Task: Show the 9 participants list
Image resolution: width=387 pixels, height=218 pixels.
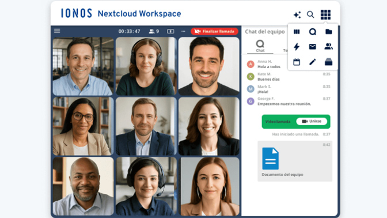Action: [x=154, y=31]
